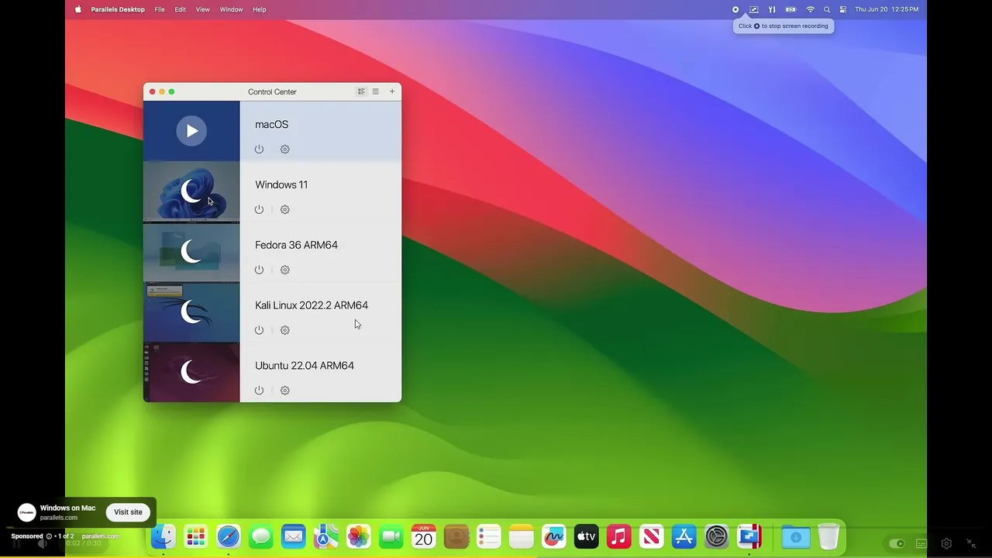
Task: Click Parallels Desktop icon in the Dock
Action: pos(749,536)
